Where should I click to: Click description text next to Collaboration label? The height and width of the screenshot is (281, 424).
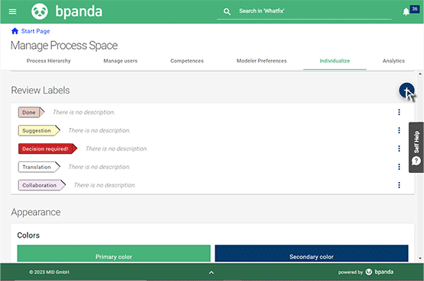[x=105, y=185]
